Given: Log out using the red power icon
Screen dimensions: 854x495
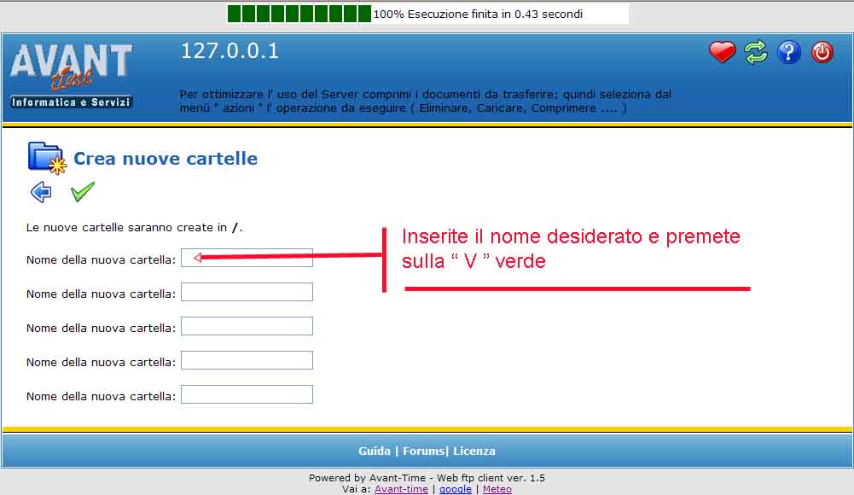Looking at the screenshot, I should [x=822, y=53].
